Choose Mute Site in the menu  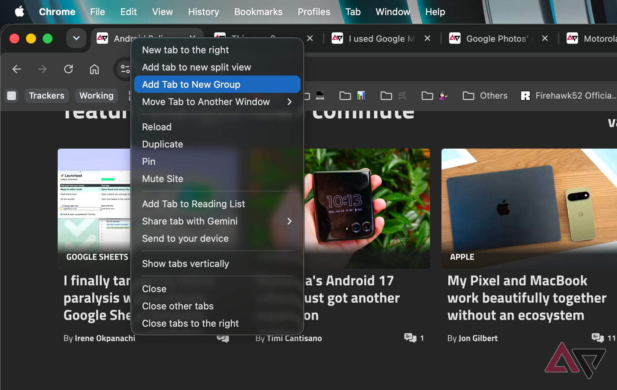[217, 179]
